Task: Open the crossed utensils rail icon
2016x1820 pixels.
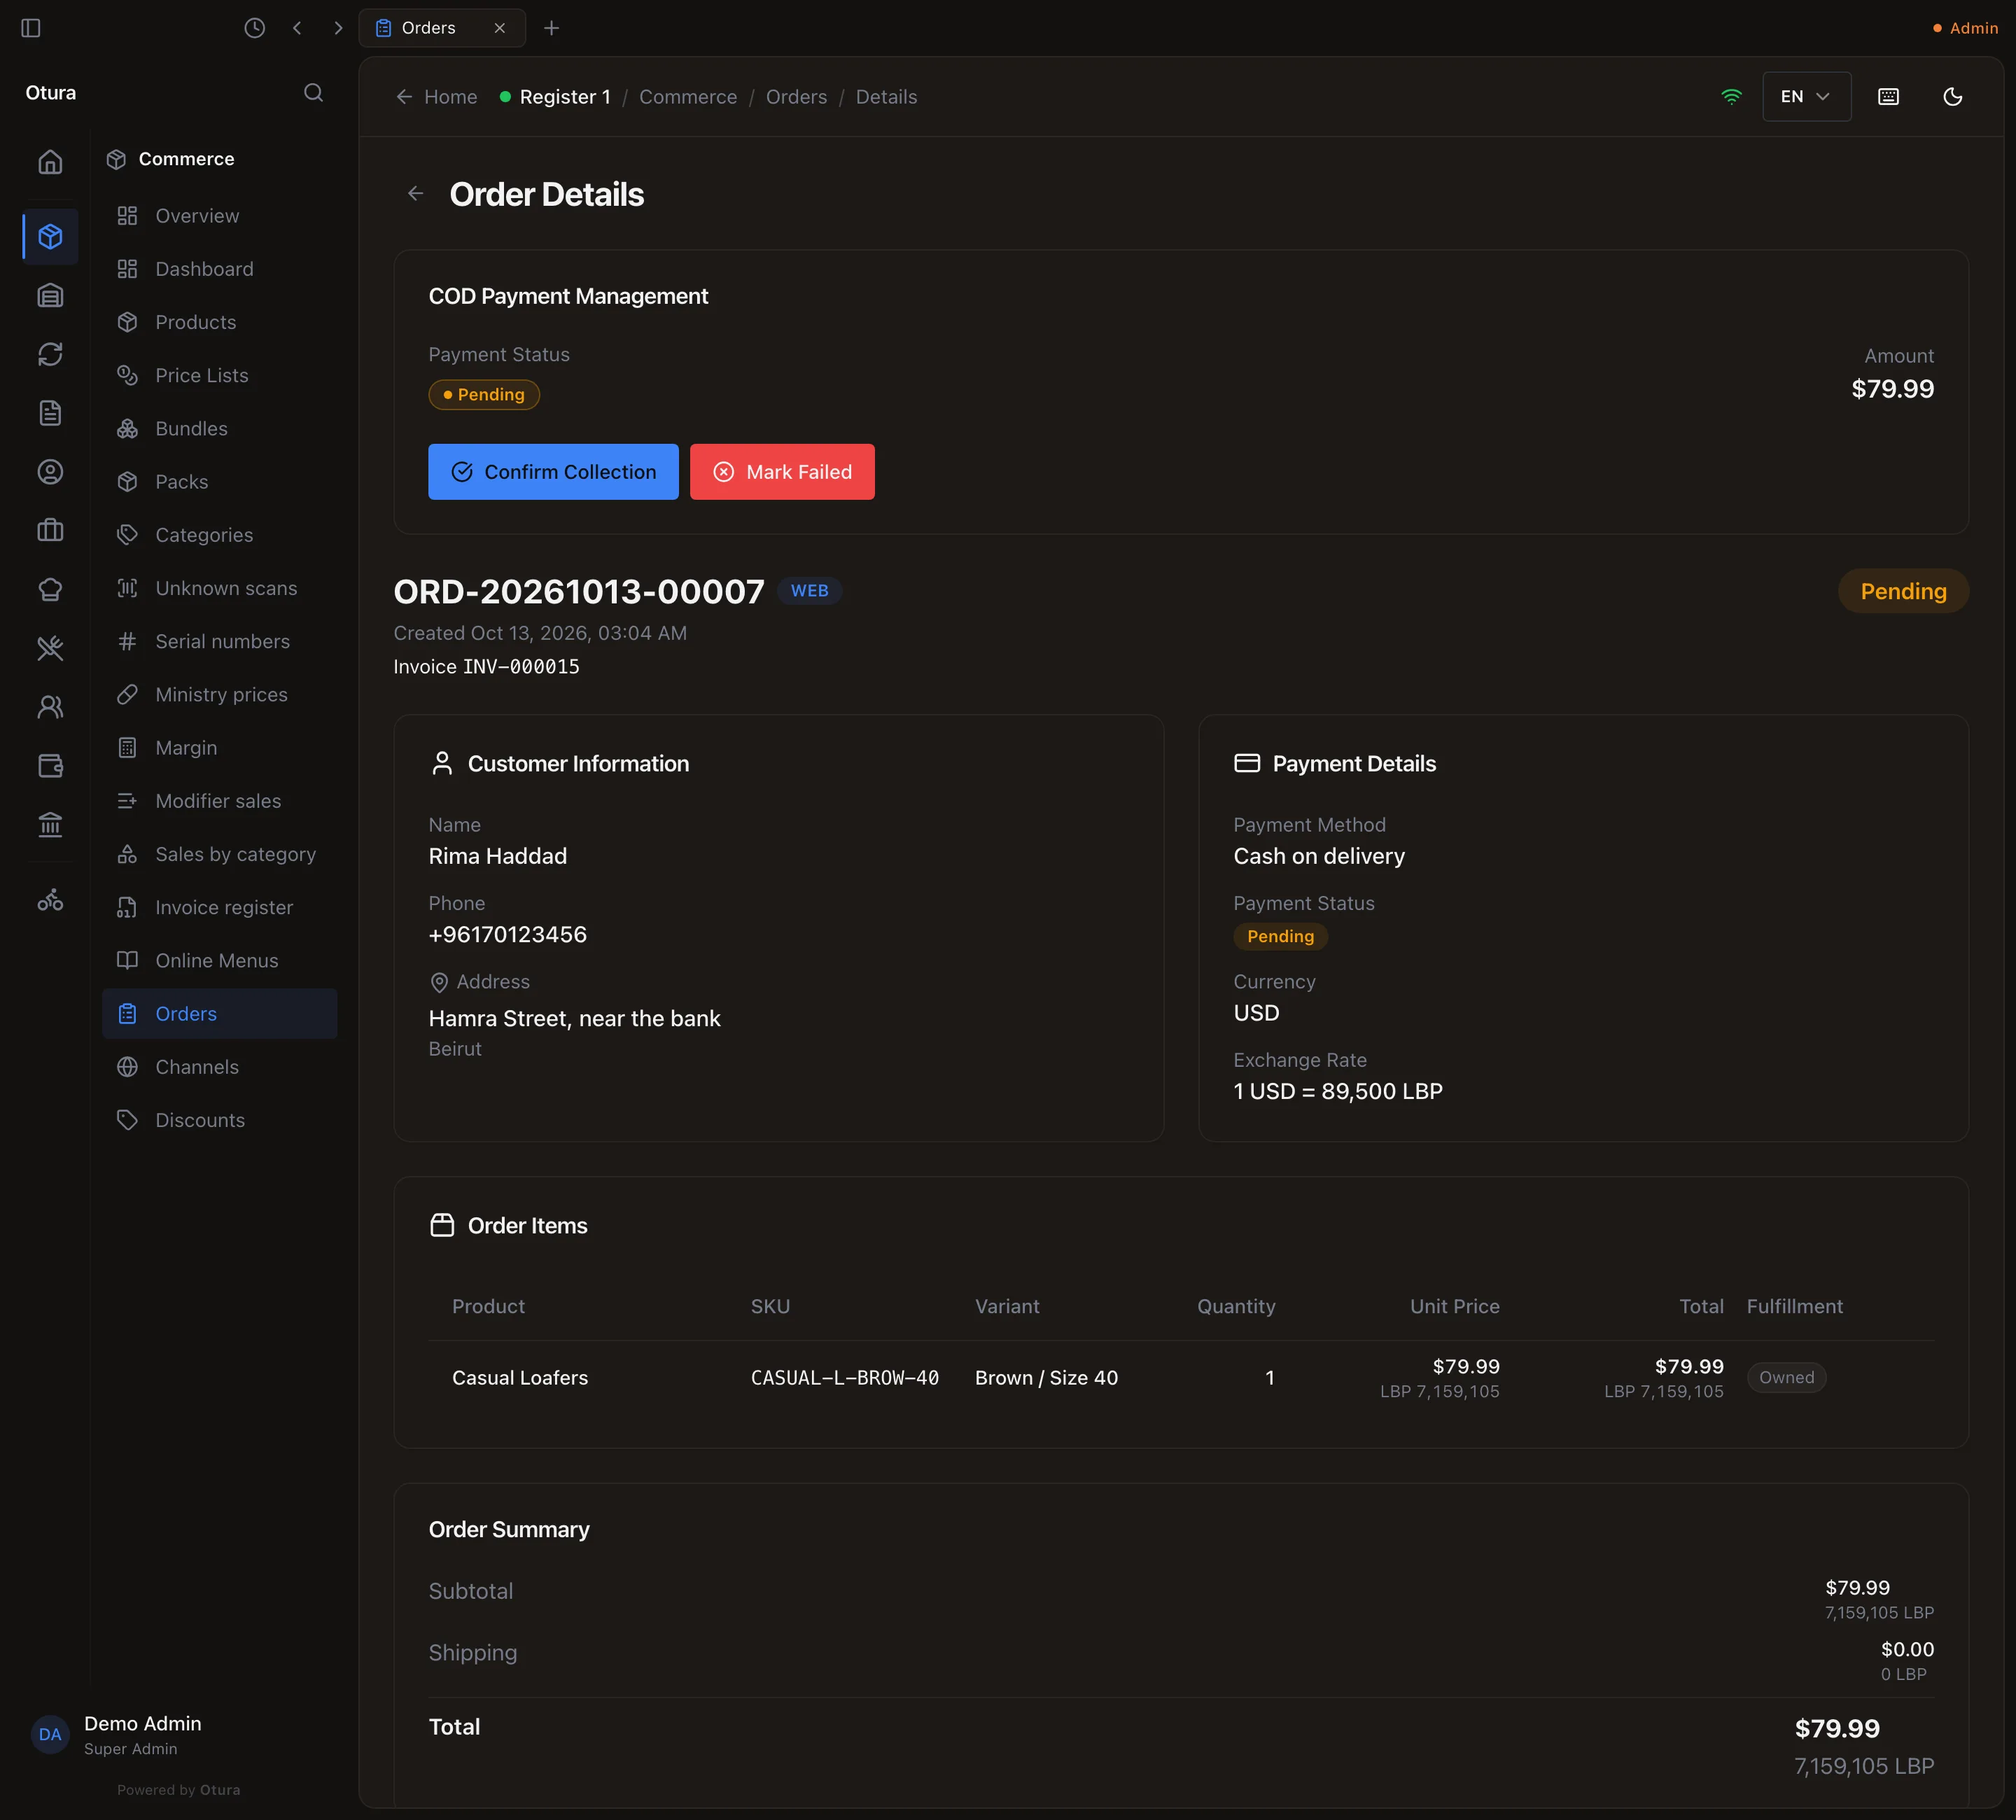Action: click(x=50, y=648)
